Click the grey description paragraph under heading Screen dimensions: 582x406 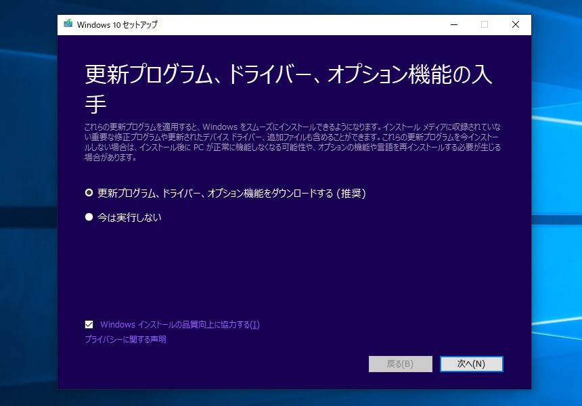(292, 142)
